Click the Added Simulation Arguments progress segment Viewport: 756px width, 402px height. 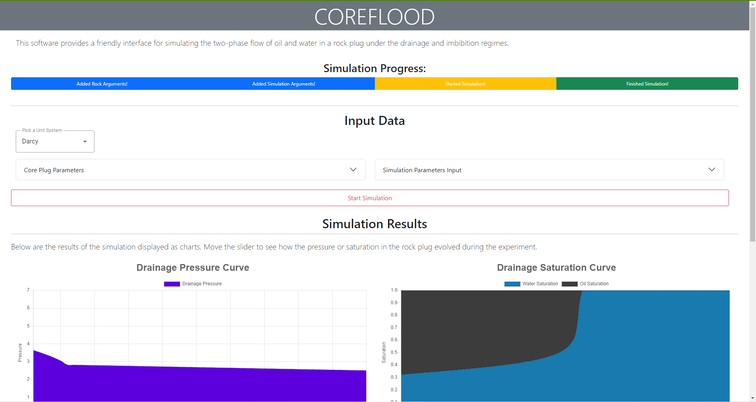pos(284,84)
